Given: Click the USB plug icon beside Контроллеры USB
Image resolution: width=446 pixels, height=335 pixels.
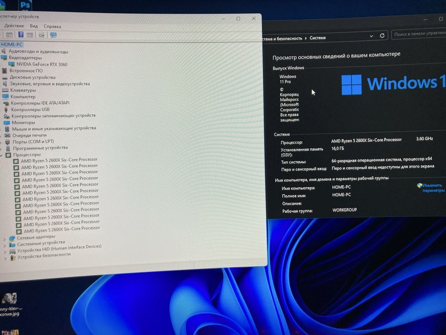Looking at the screenshot, I should pos(6,110).
